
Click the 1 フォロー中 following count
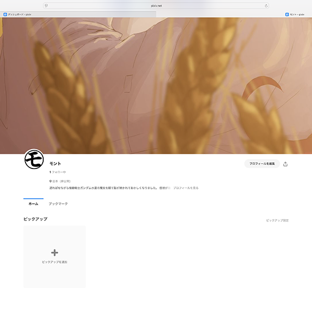pyautogui.click(x=58, y=172)
